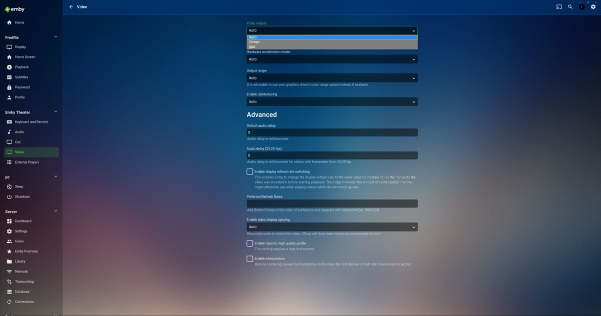
Task: Open the Emby Premiere menu entry
Action: tap(27, 251)
